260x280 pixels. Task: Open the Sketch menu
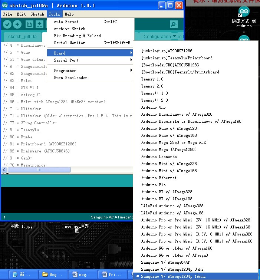37,14
